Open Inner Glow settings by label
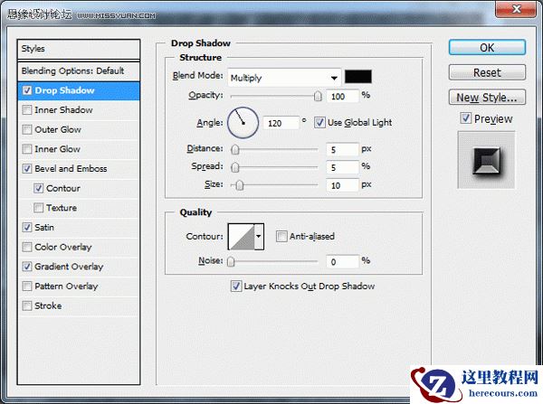 [58, 149]
